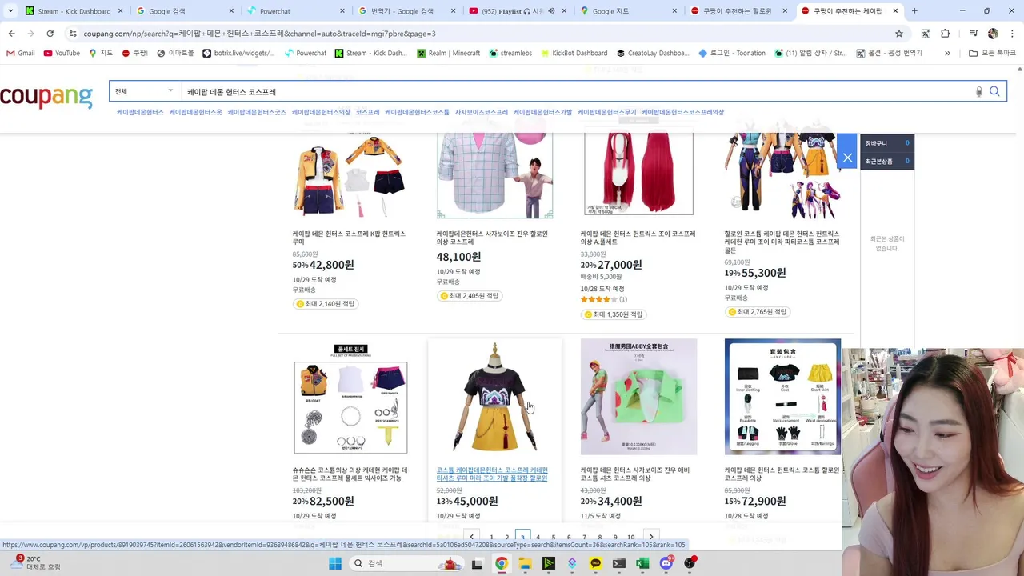Switch to the Stream - Kick Dashboard tab
The width and height of the screenshot is (1024, 576).
[x=72, y=11]
